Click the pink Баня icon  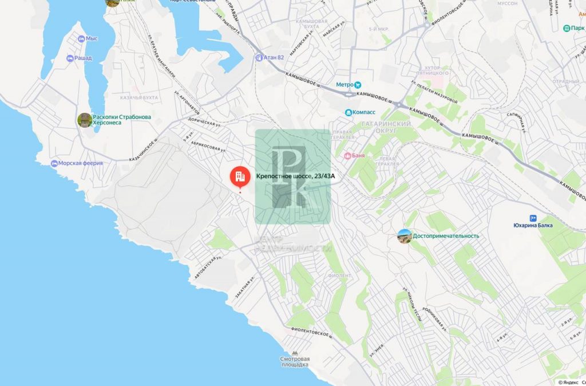(x=347, y=156)
